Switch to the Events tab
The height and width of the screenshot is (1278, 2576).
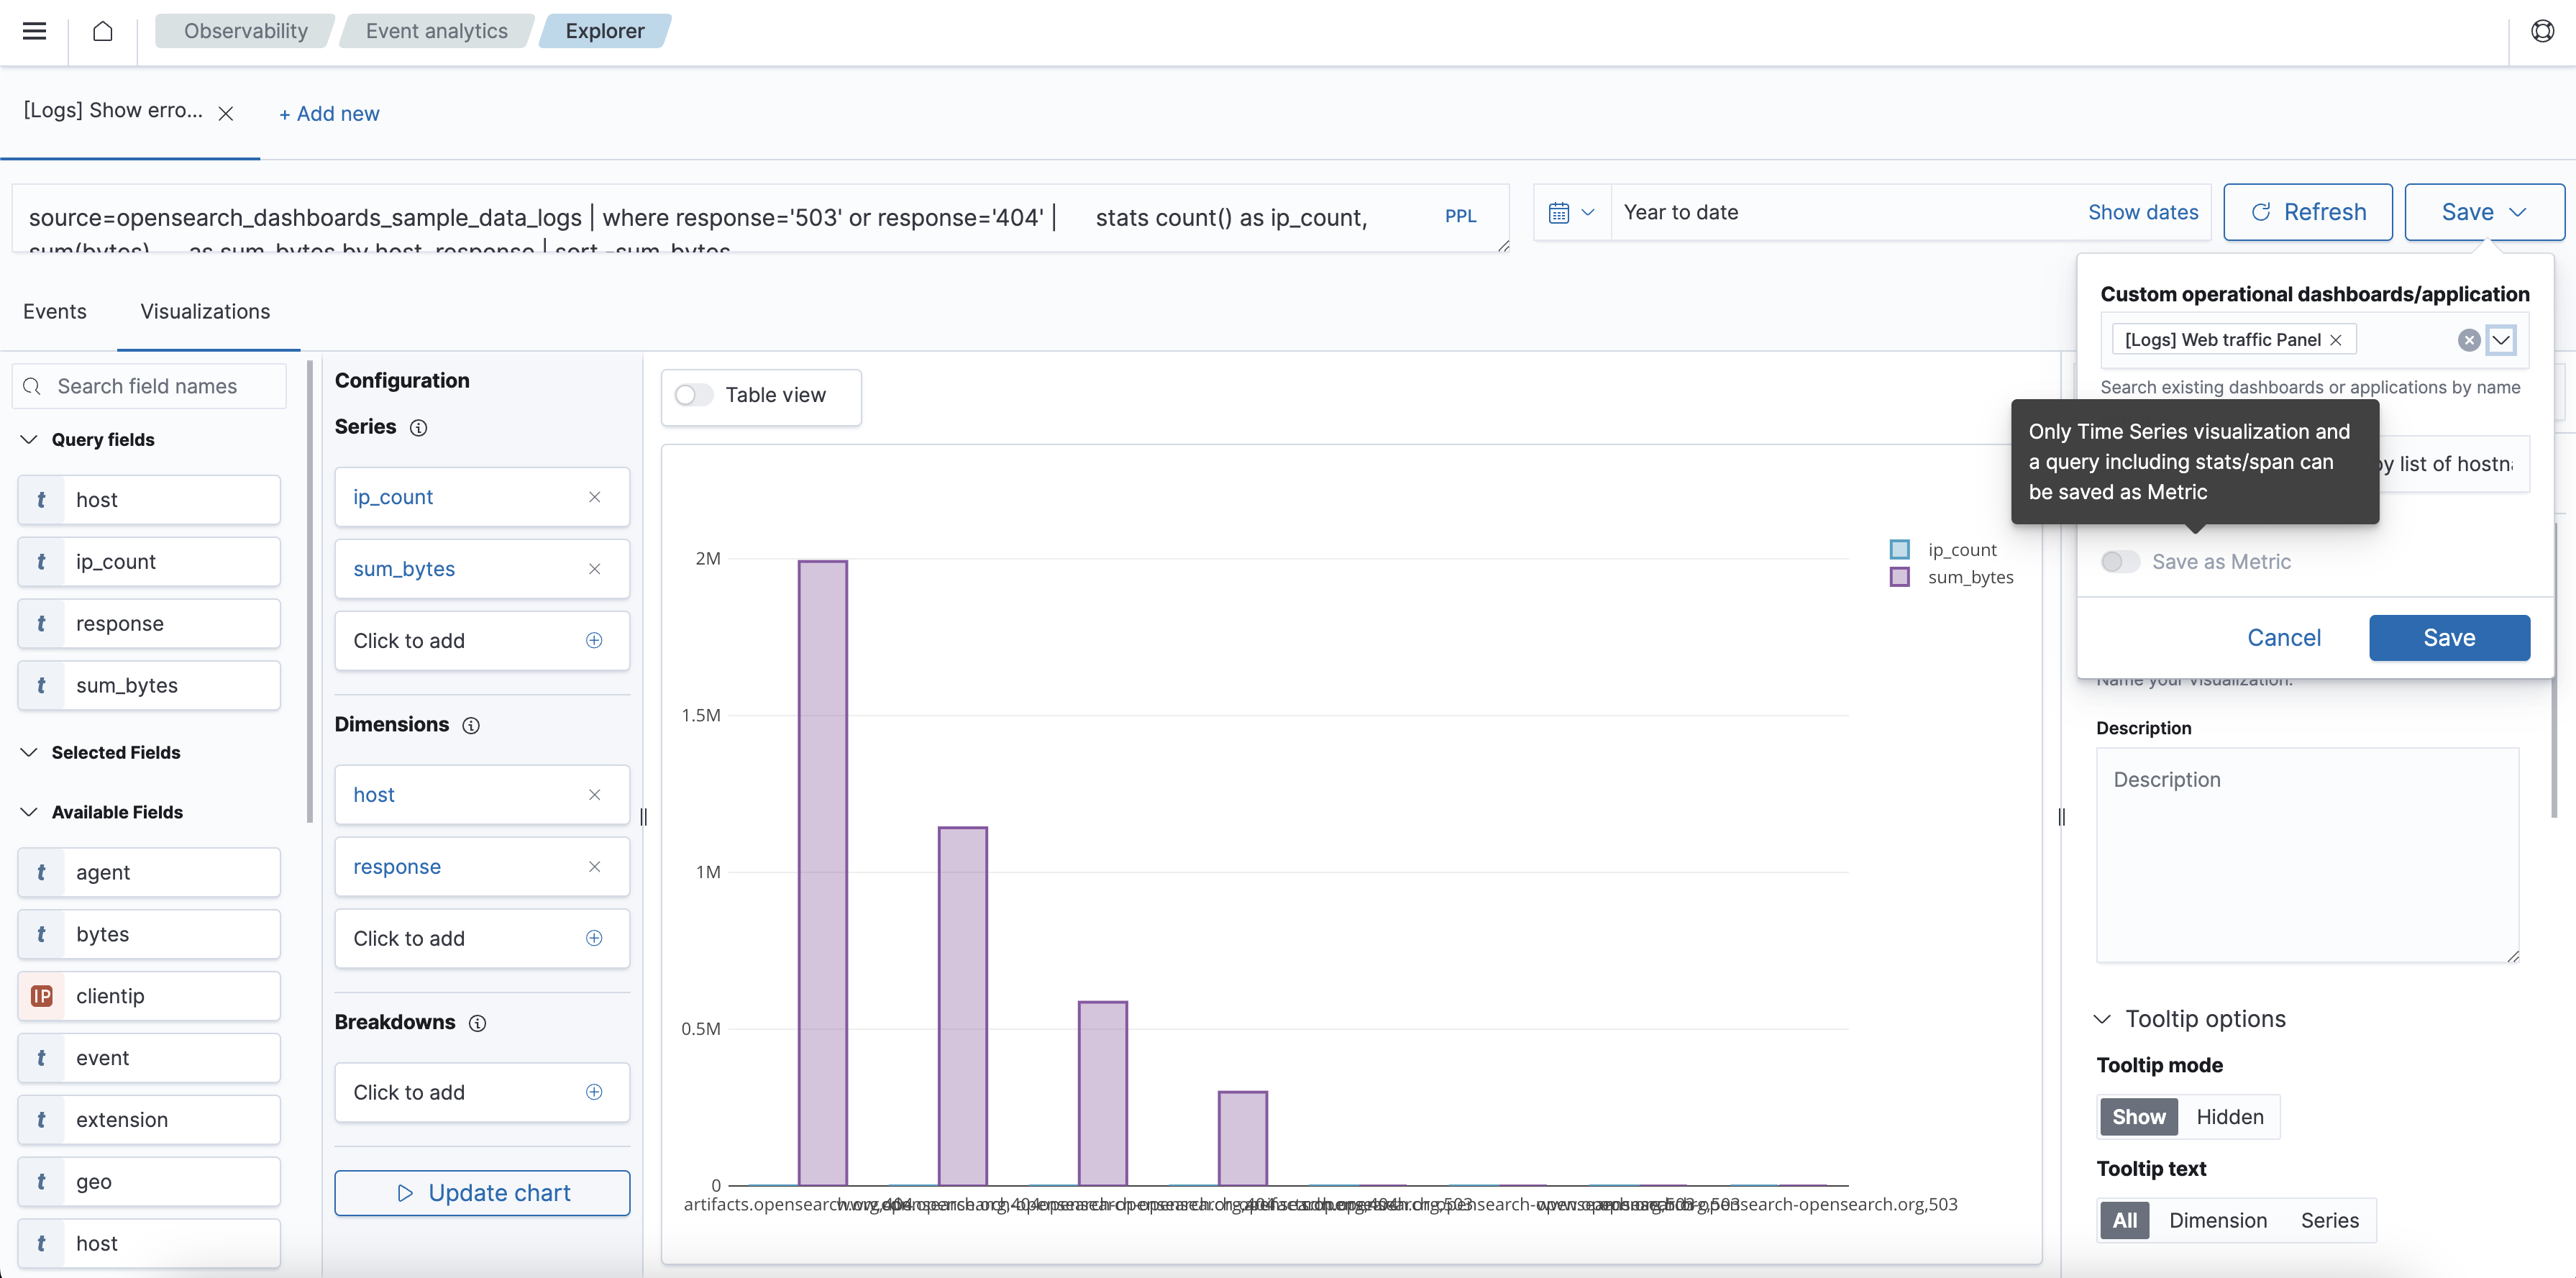[55, 312]
